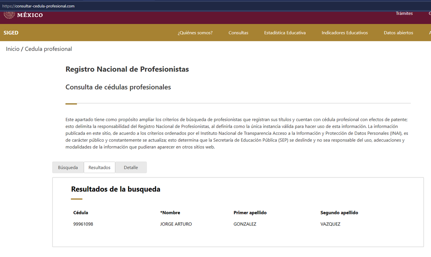Viewport: 431px width, 257px height.
Task: Open the ¿Quiénes somos? menu
Action: 195,33
